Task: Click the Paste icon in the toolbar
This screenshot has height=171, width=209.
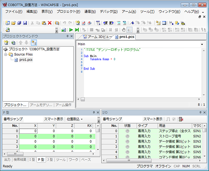Action: (x=44, y=23)
